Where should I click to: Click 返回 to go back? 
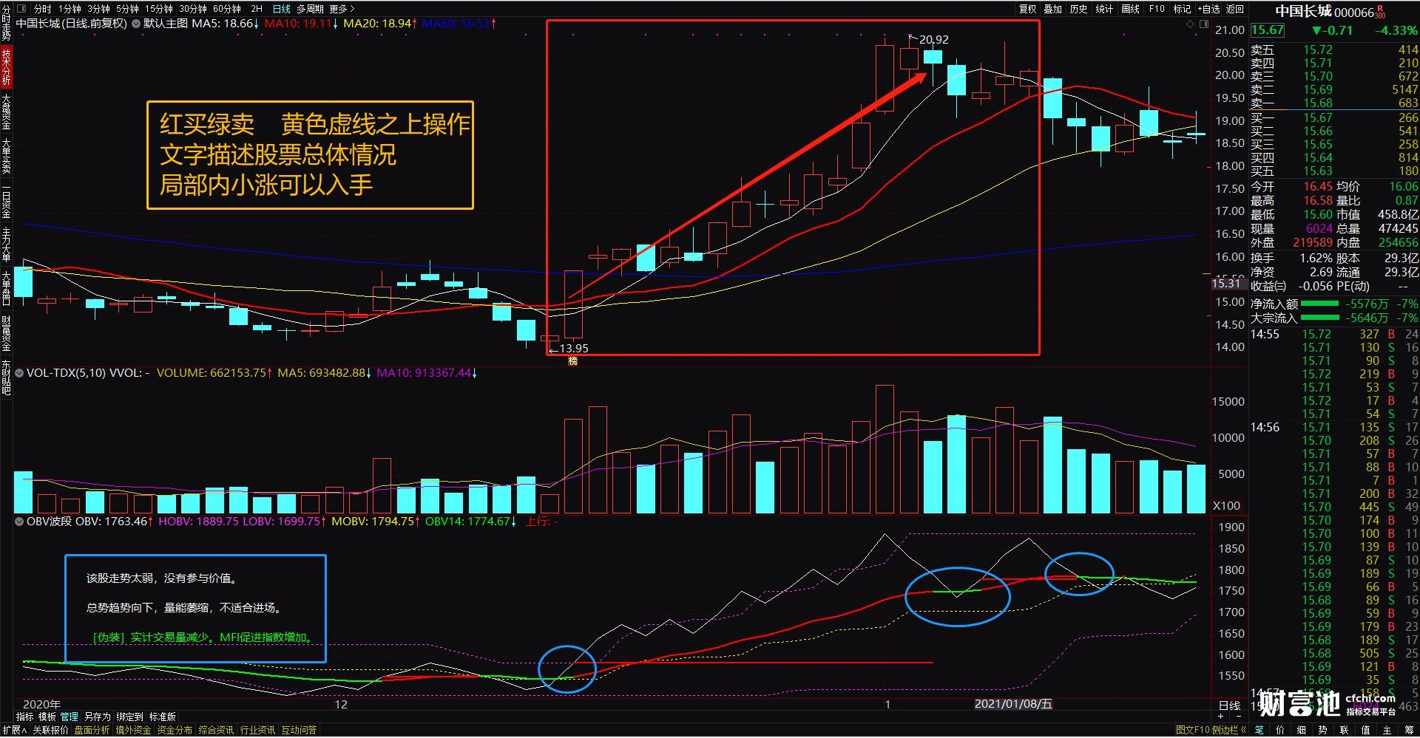[1235, 9]
